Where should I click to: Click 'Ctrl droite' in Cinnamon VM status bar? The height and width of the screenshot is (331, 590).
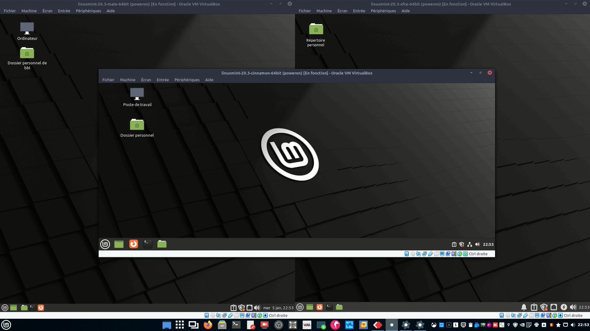(478, 254)
